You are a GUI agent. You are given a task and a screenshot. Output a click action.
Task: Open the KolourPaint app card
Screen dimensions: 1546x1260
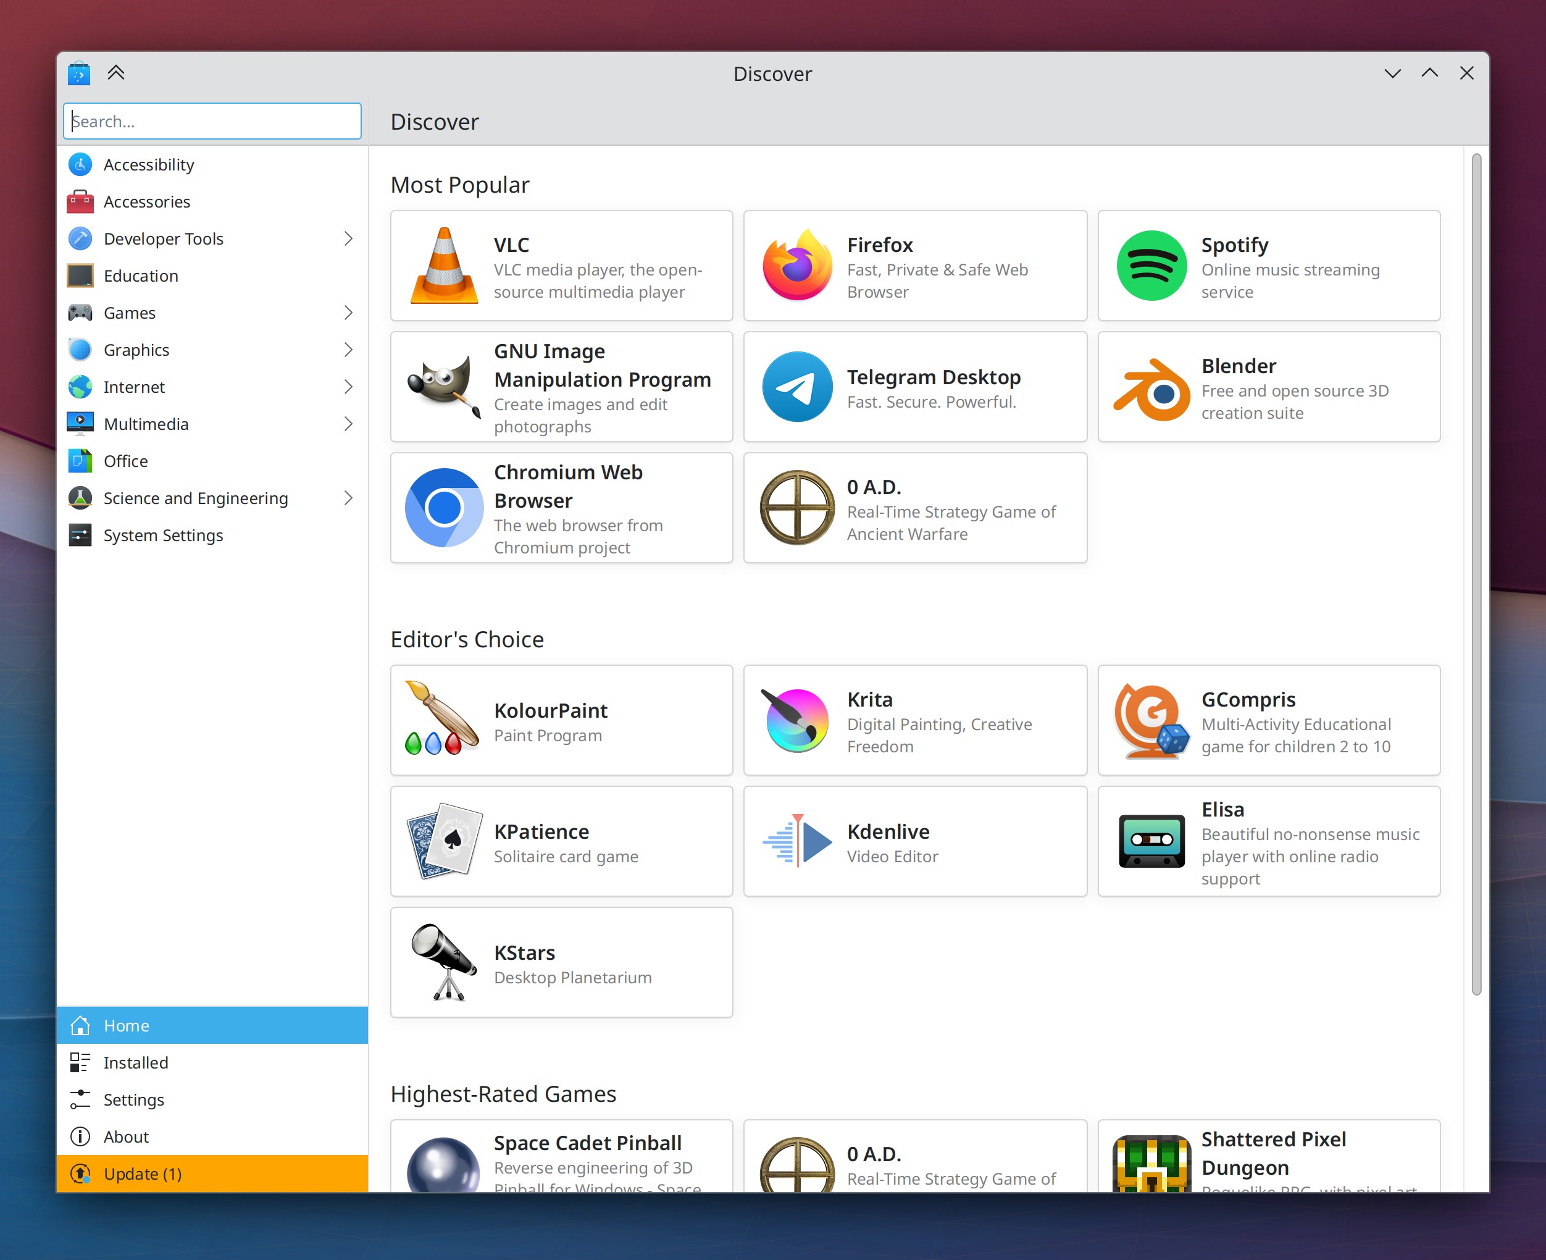click(x=561, y=720)
